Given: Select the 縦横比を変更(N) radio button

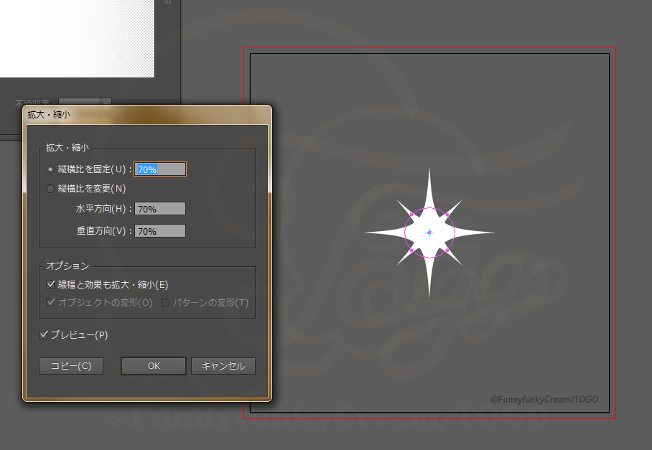Looking at the screenshot, I should [50, 189].
